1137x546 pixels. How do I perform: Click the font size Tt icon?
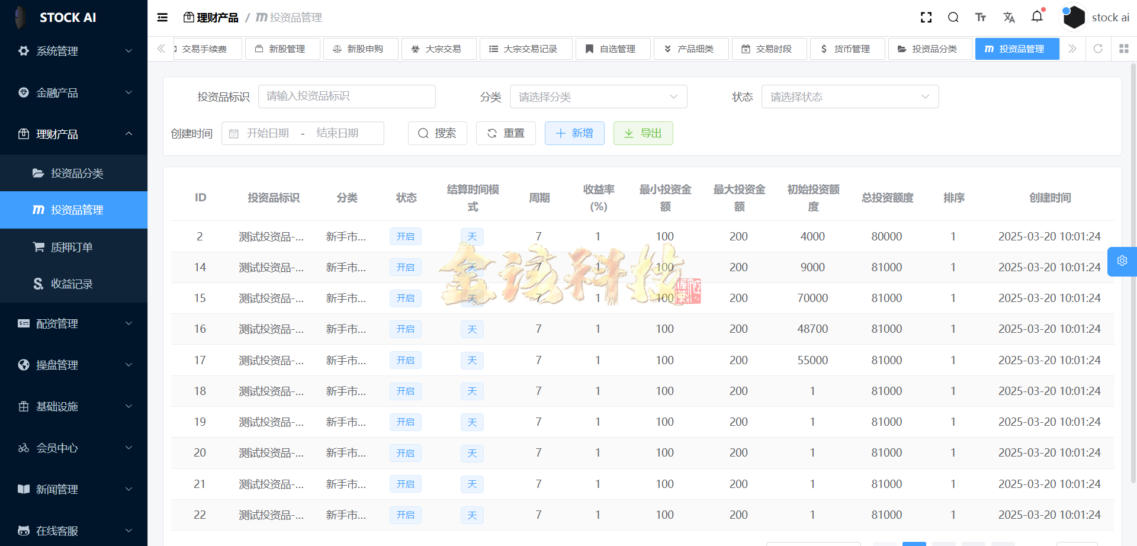(980, 17)
